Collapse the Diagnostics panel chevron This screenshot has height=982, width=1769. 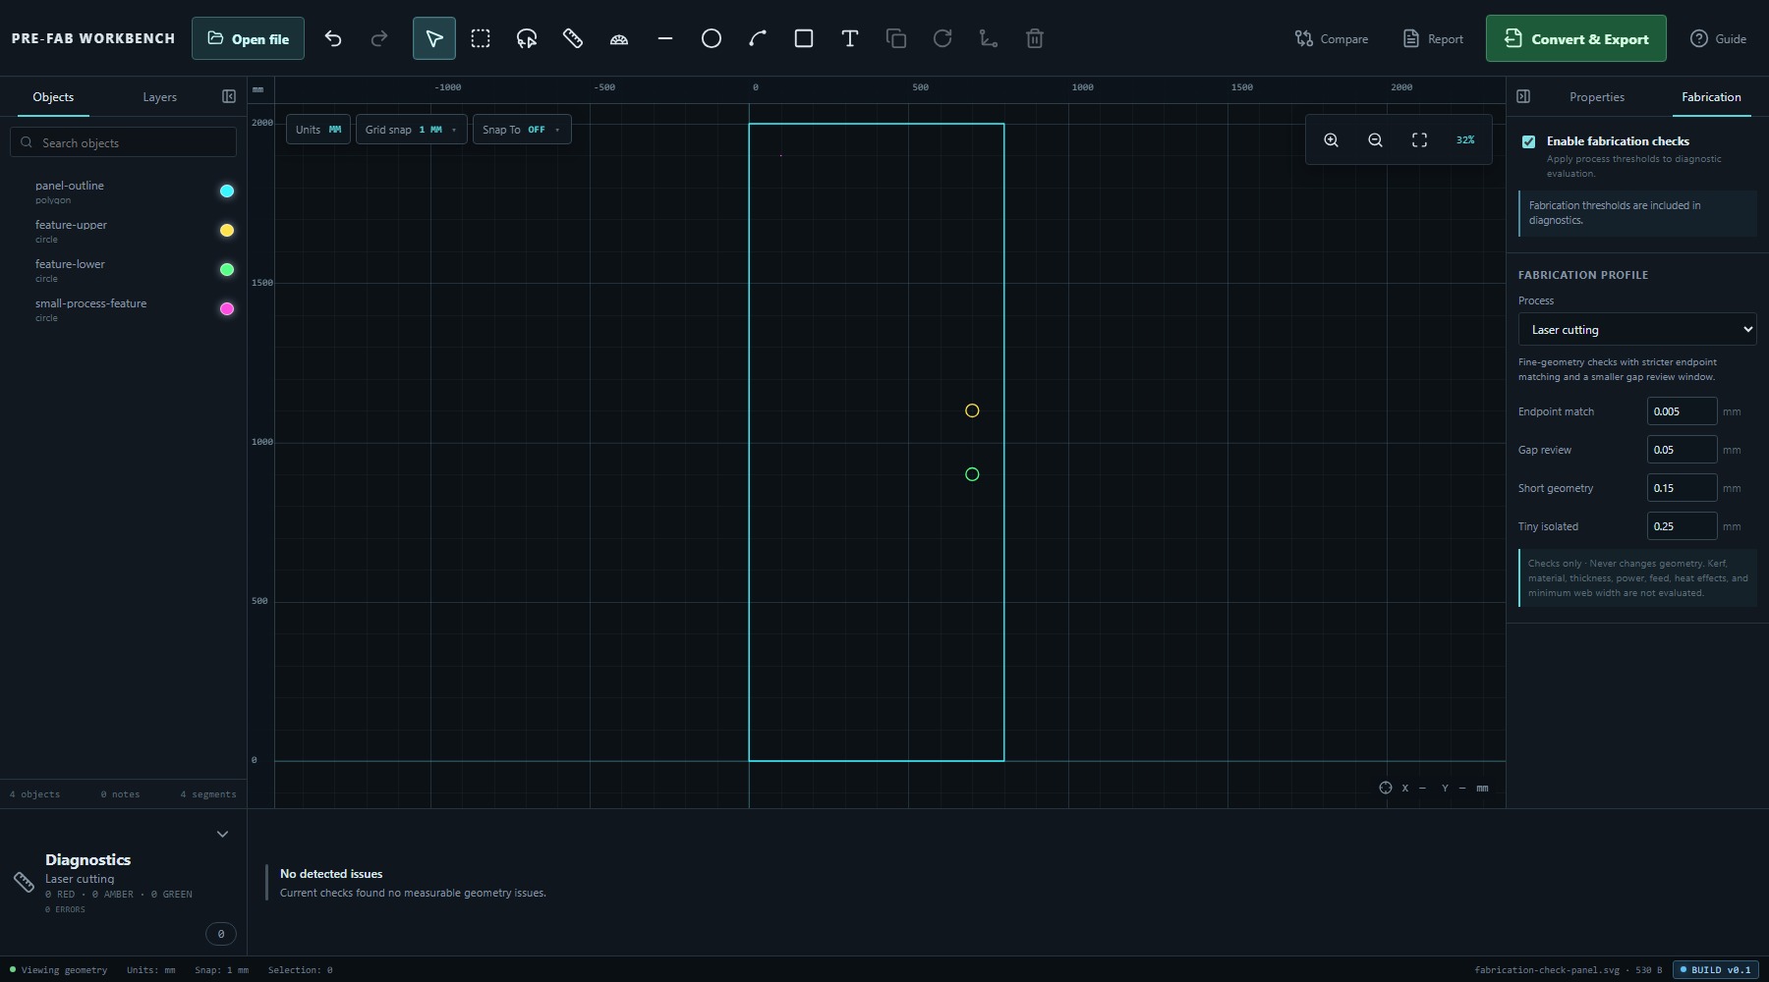[223, 835]
